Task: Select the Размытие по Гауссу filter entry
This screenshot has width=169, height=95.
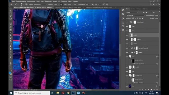Action: pos(139,64)
